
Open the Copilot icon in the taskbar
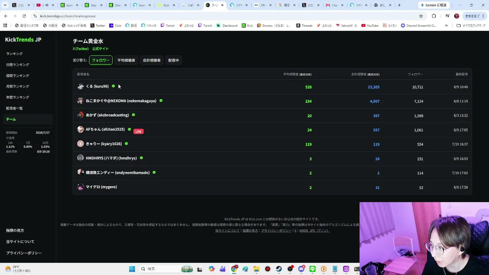click(x=212, y=269)
